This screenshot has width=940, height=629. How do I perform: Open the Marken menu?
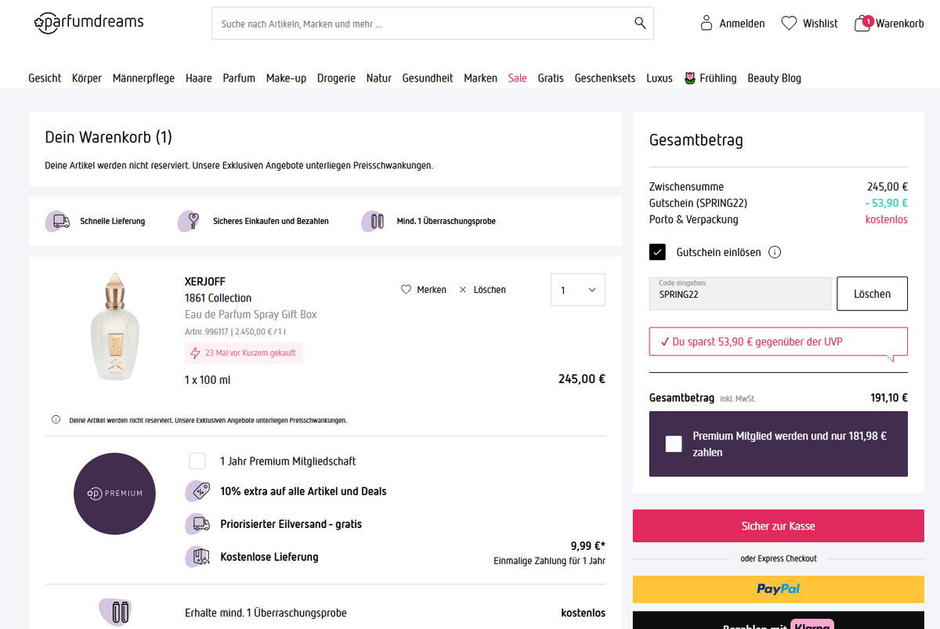coord(480,78)
